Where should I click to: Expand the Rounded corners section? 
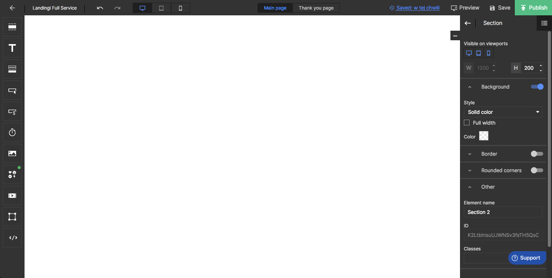point(470,170)
